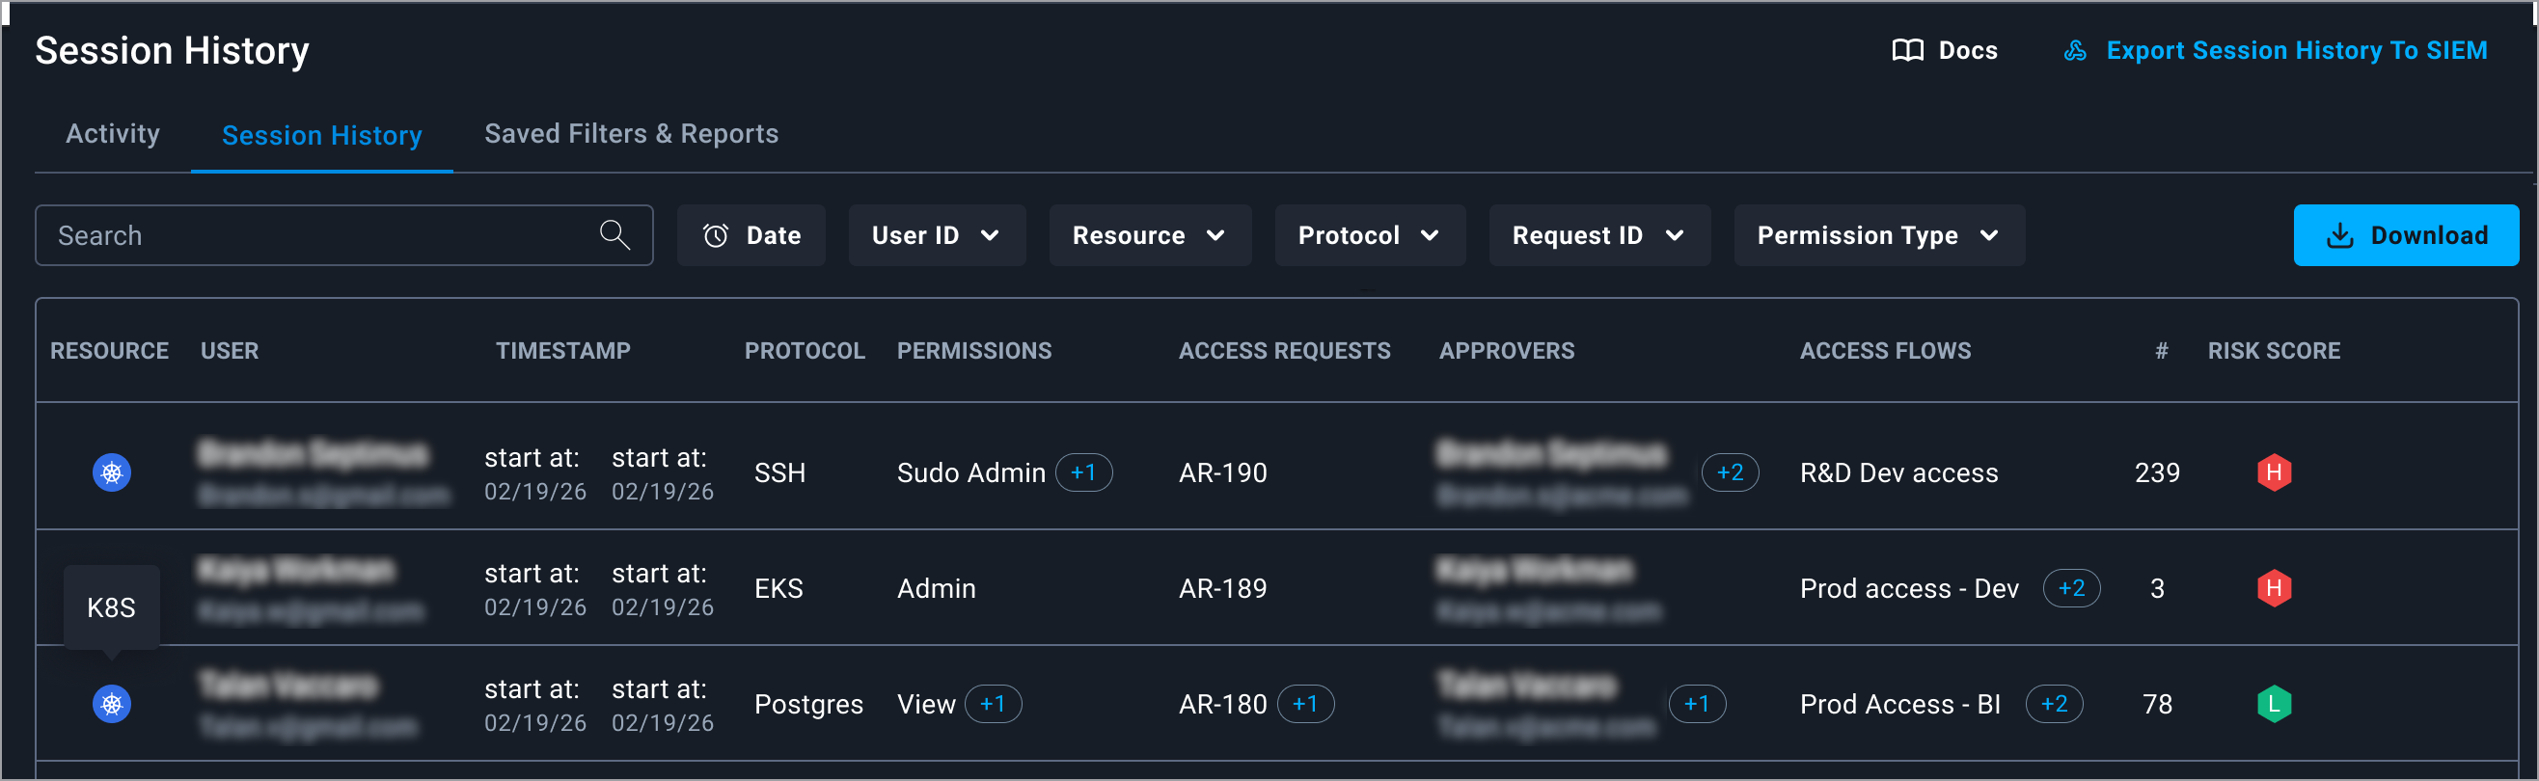
Task: Click the Kubernetes icon in the AR-180 row
Action: pos(111,704)
